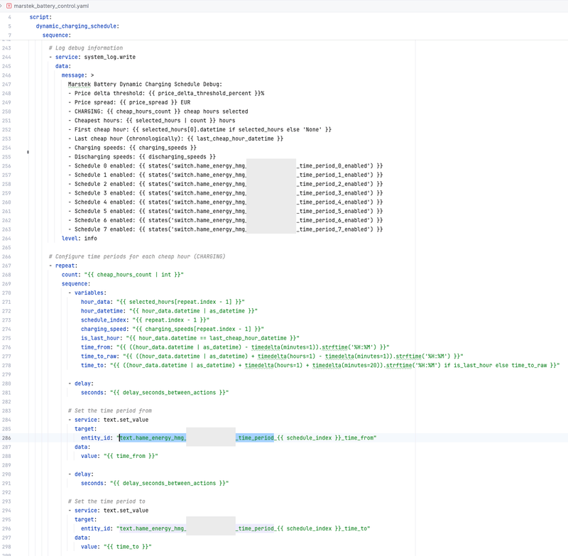Click the gutter marker beside line 255

[28, 152]
